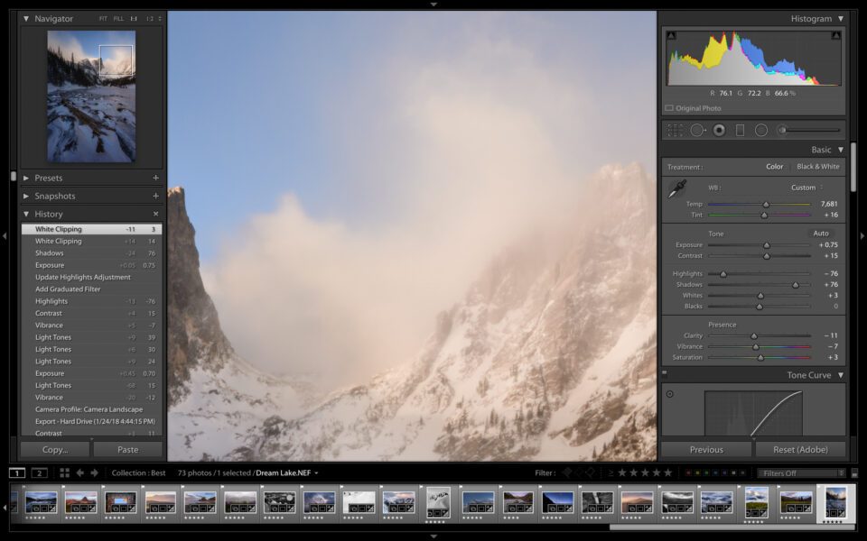Apply Auto tone adjustment
Viewport: 867px width, 541px height.
click(821, 234)
